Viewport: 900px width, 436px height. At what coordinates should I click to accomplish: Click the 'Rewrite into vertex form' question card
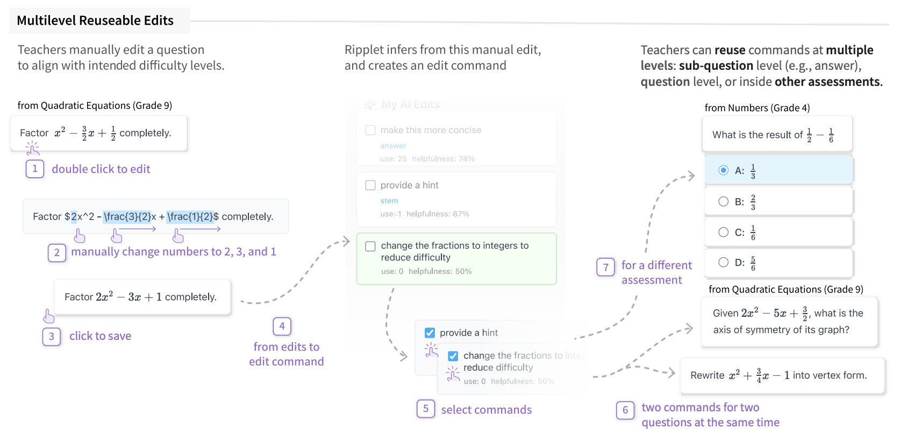pos(782,375)
